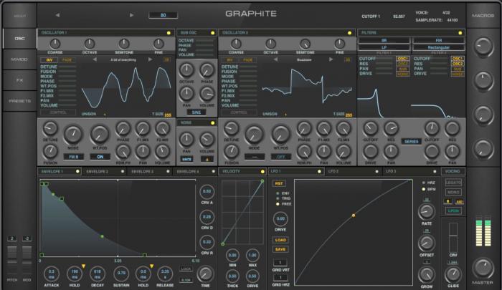Open the Filter 1 LF type dropdown
Image resolution: width=502 pixels, height=290 pixels.
pos(384,47)
